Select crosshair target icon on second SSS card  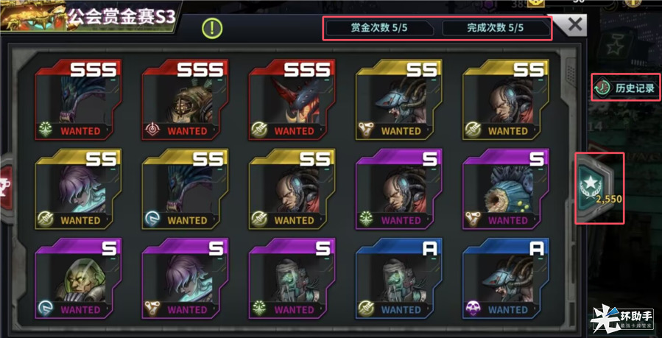tap(152, 130)
